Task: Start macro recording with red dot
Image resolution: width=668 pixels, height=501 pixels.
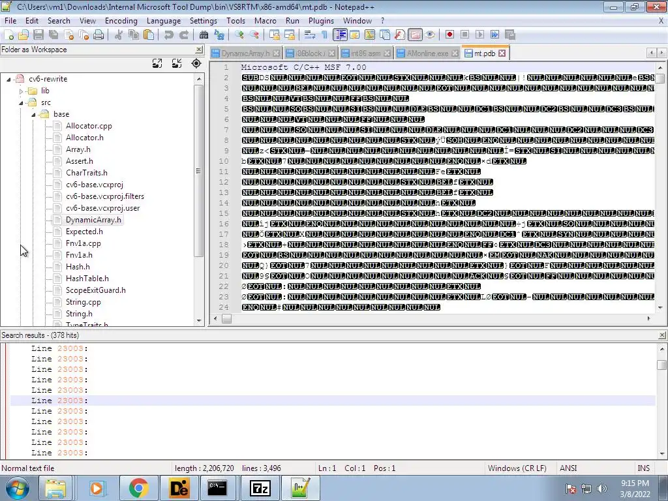Action: 450,35
